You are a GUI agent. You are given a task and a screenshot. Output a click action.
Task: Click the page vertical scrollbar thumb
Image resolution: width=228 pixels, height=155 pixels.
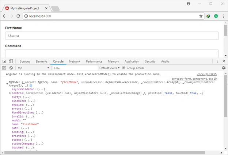coord(225,30)
